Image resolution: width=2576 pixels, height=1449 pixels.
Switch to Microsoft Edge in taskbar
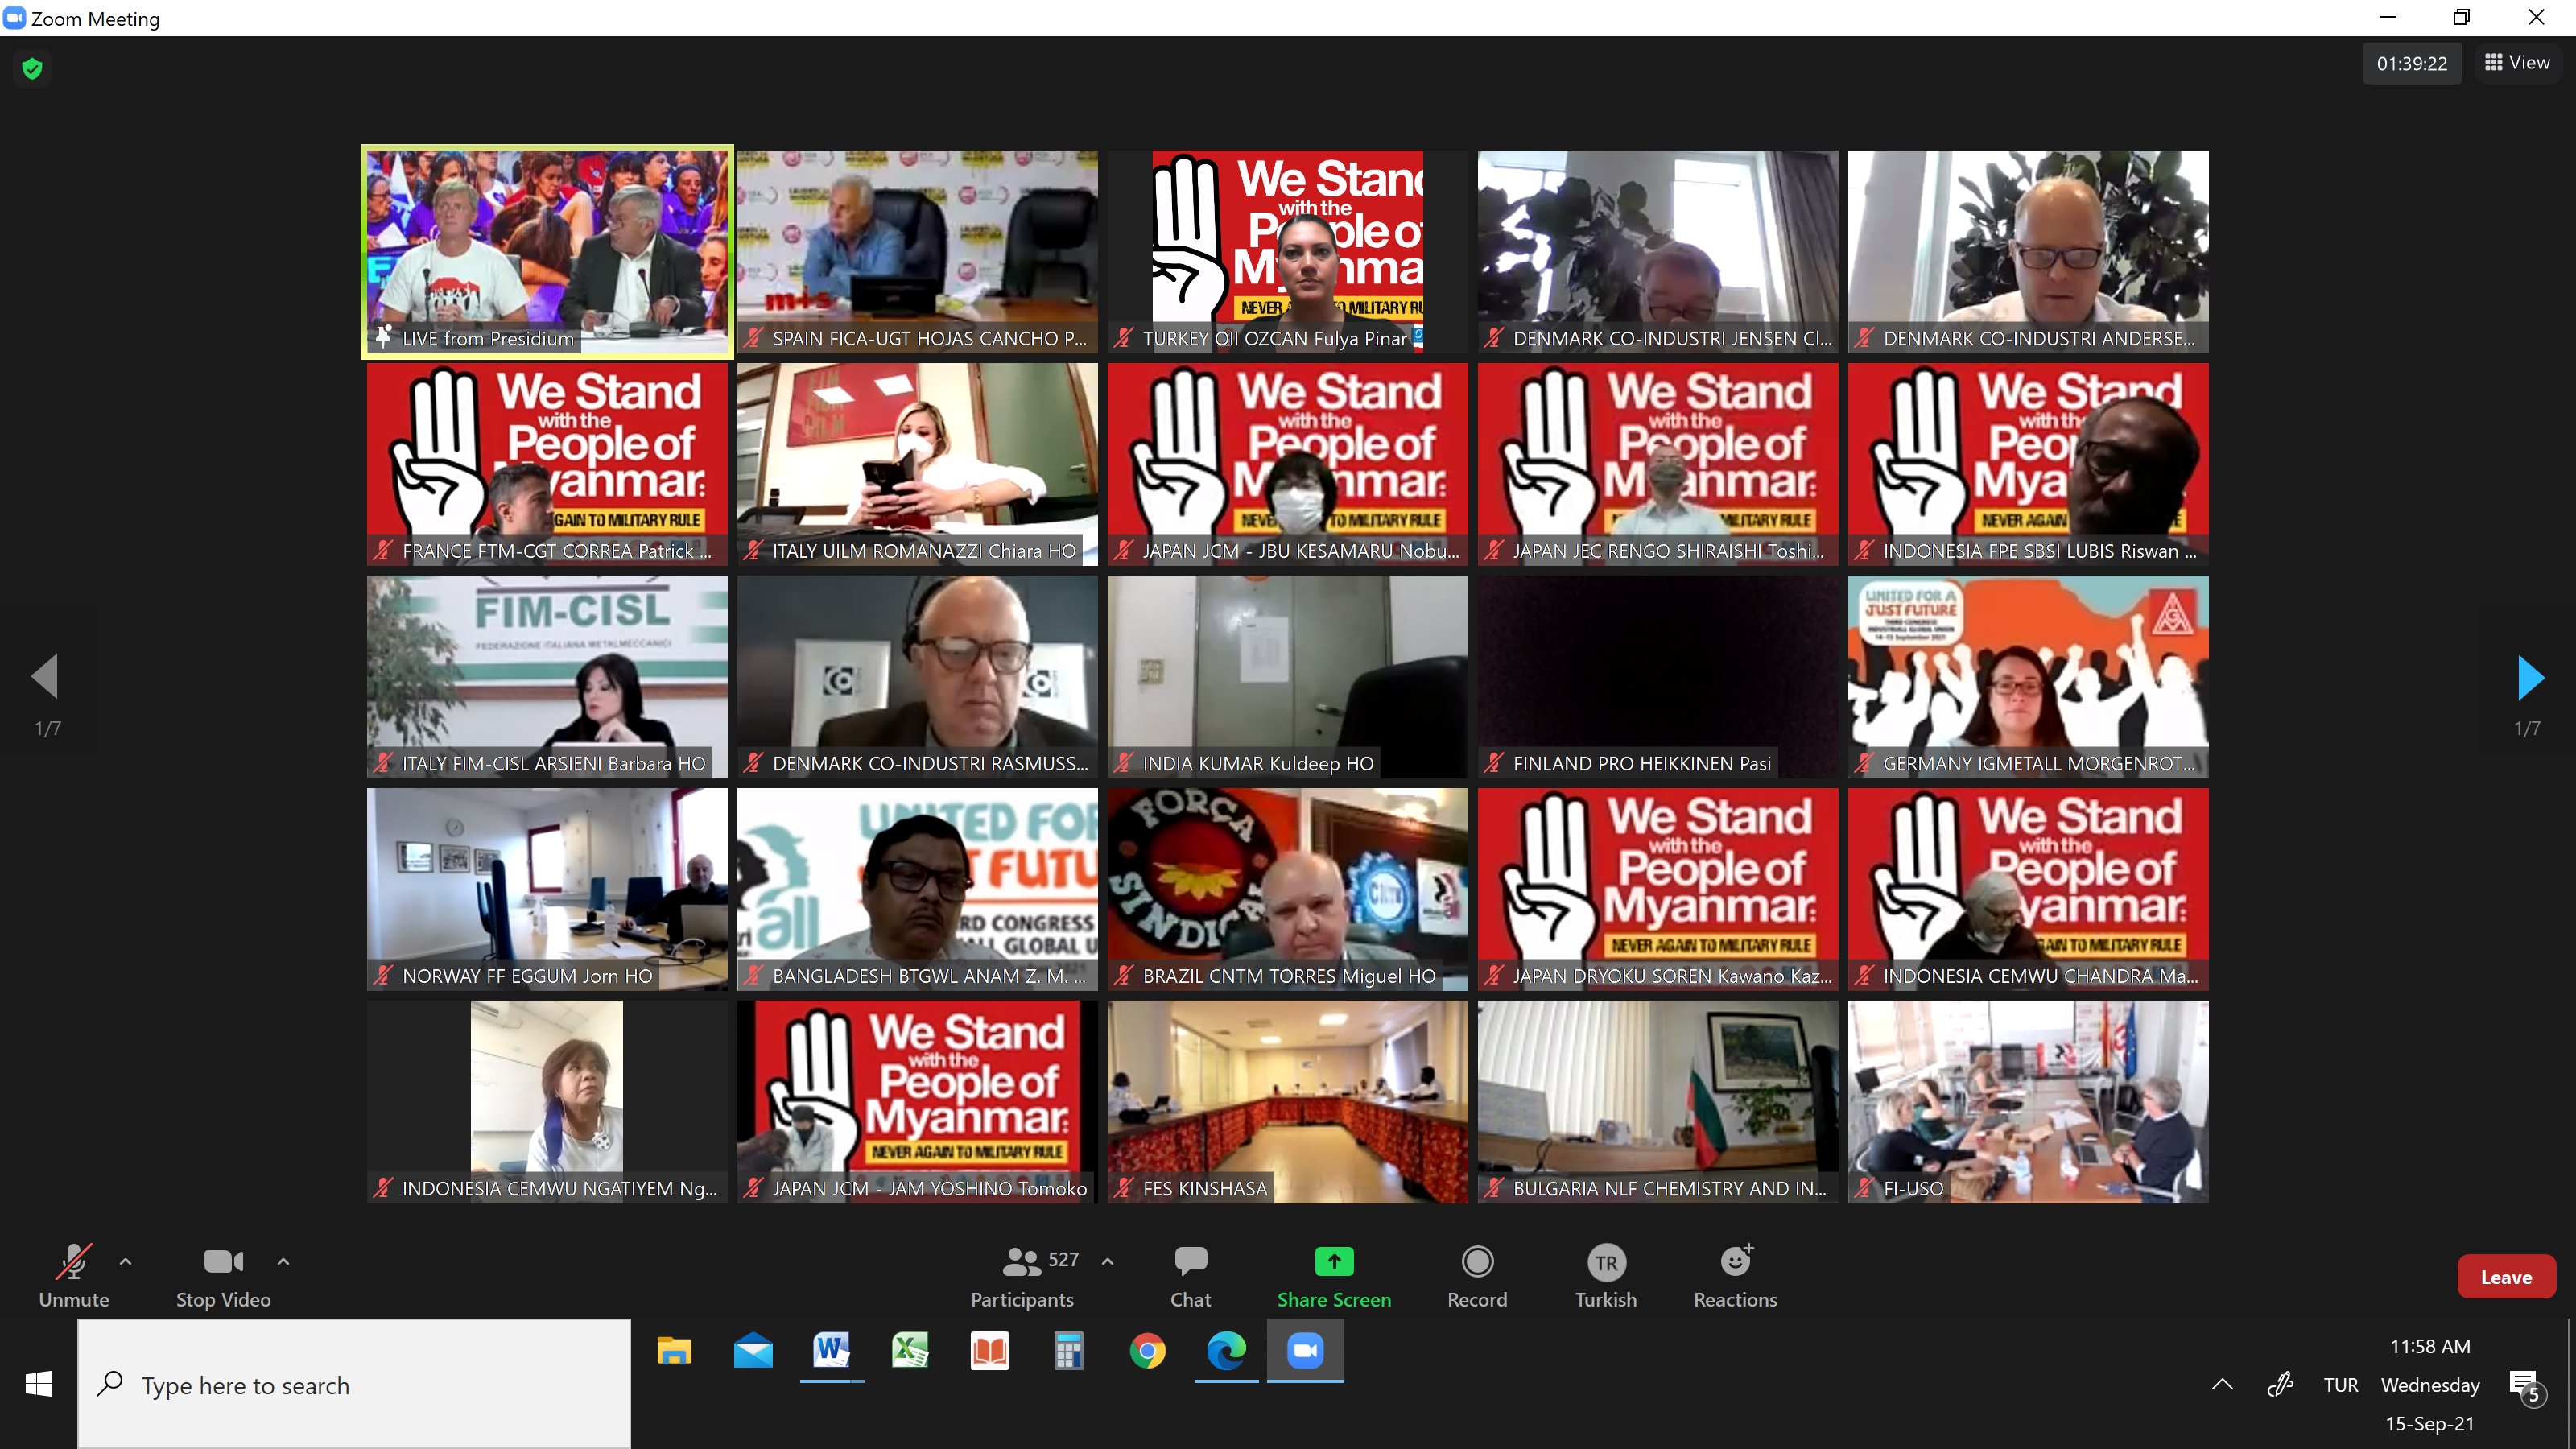pos(1226,1351)
